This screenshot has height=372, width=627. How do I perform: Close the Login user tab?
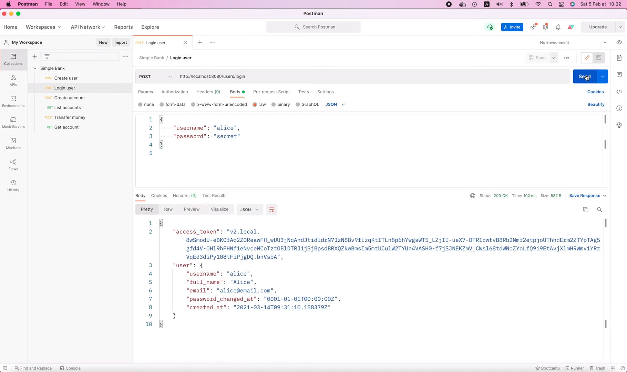point(186,43)
